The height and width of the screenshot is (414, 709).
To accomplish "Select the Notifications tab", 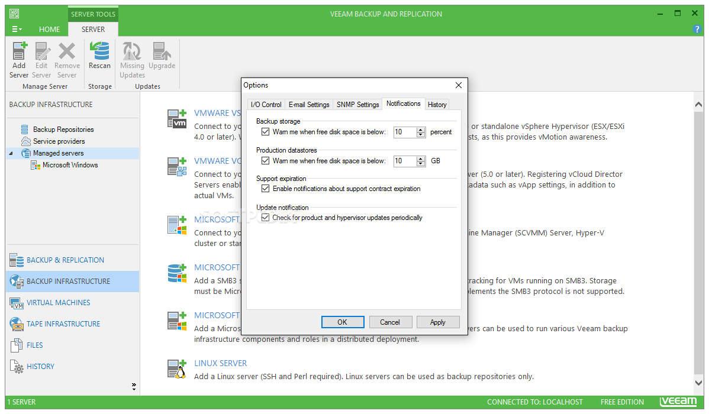I will coord(404,103).
